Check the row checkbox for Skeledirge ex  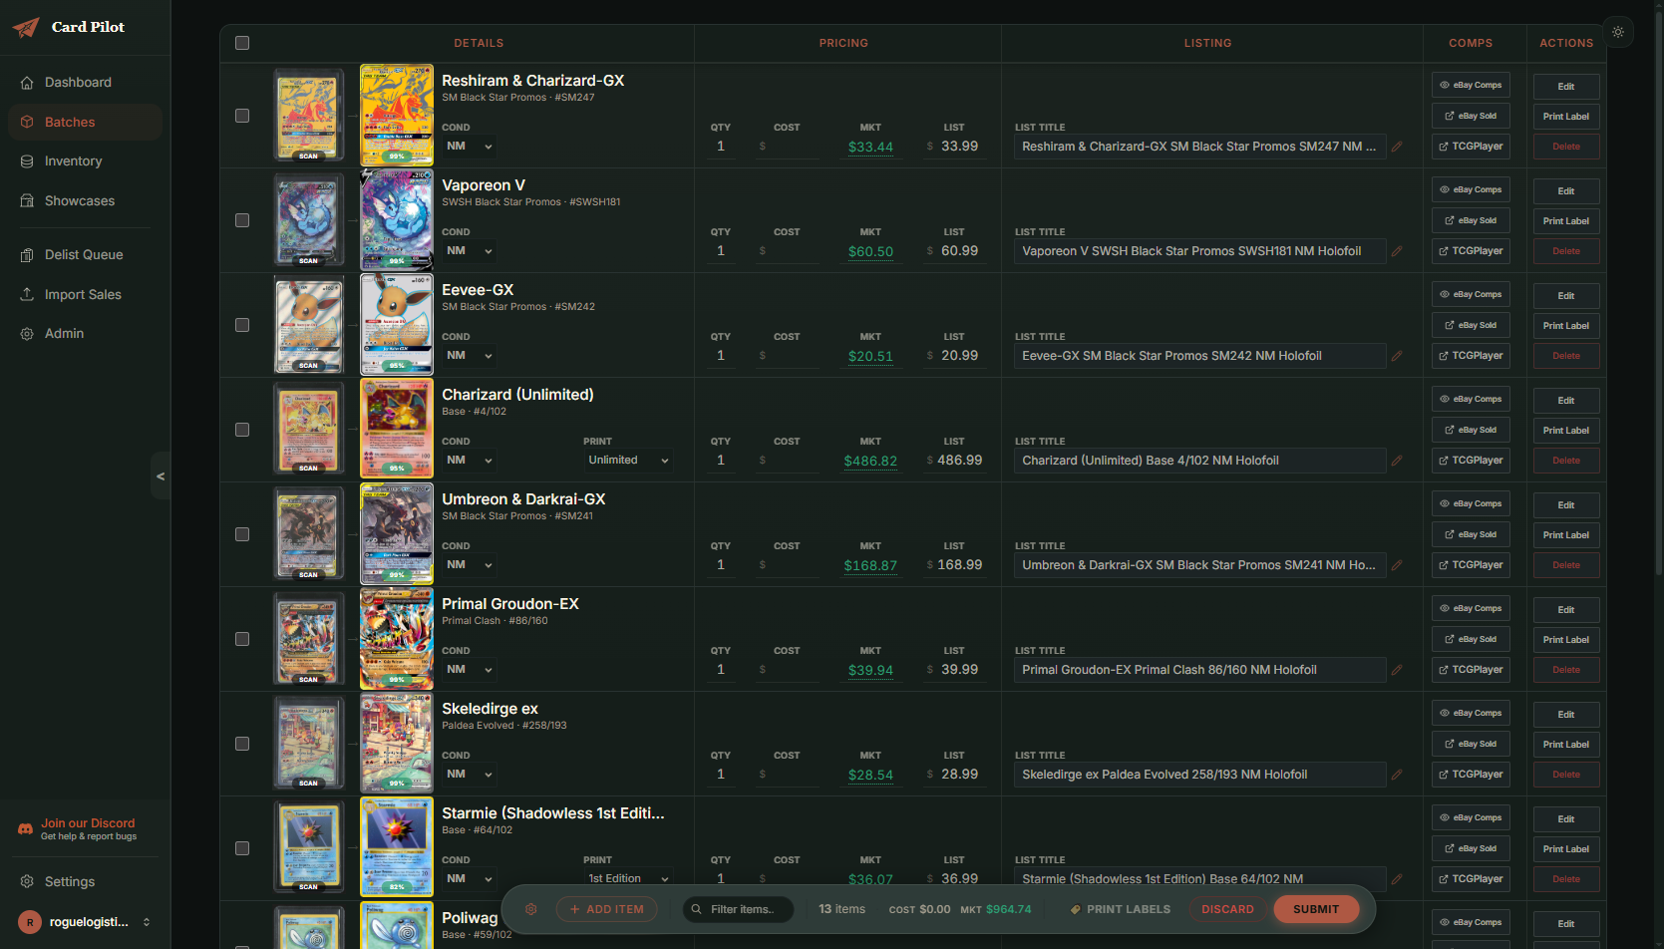(x=241, y=743)
